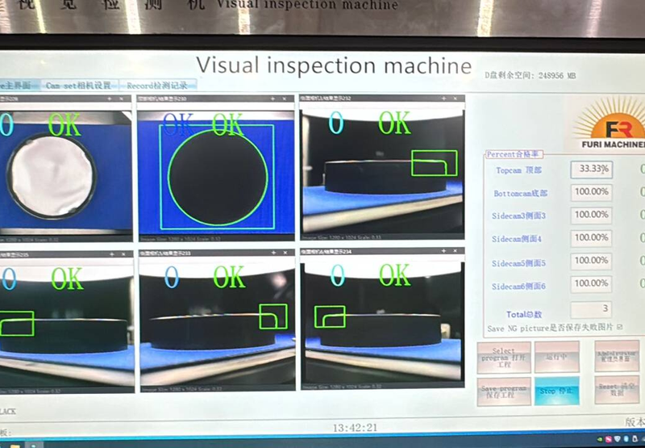645x448 pixels.
Task: Click the green detection box in window 232
Action: point(434,164)
